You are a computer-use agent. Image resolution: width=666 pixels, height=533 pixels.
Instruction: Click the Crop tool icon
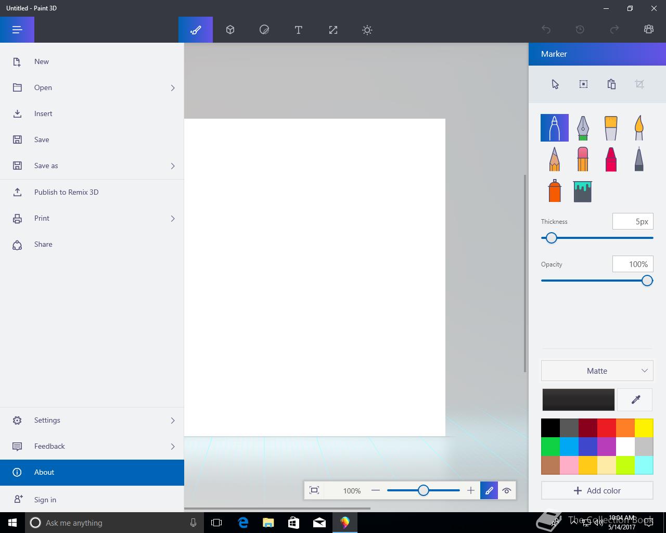(x=639, y=84)
